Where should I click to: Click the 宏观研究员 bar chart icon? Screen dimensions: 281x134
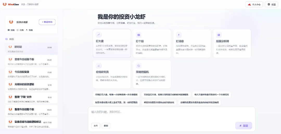pos(98,66)
